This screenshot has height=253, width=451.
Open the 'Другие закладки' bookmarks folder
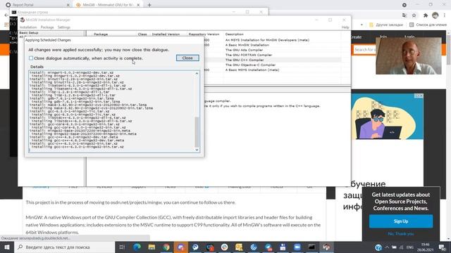(x=386, y=25)
